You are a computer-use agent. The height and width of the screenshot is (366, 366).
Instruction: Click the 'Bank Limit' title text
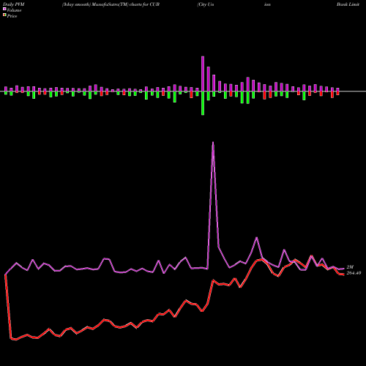point(348,4)
